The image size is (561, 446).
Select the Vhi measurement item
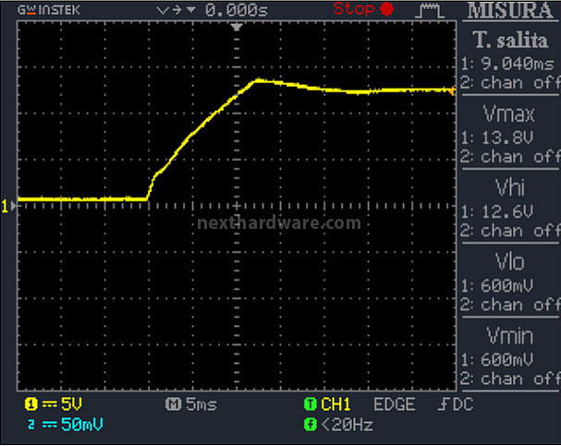click(510, 187)
